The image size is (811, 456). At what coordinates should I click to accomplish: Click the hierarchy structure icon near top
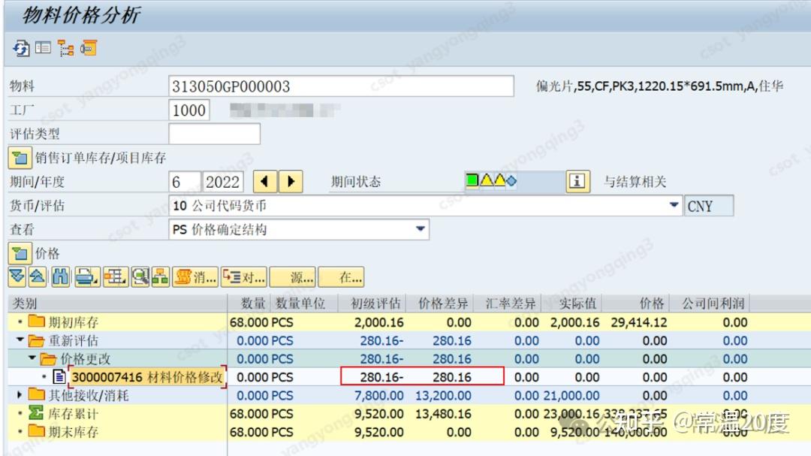click(65, 50)
